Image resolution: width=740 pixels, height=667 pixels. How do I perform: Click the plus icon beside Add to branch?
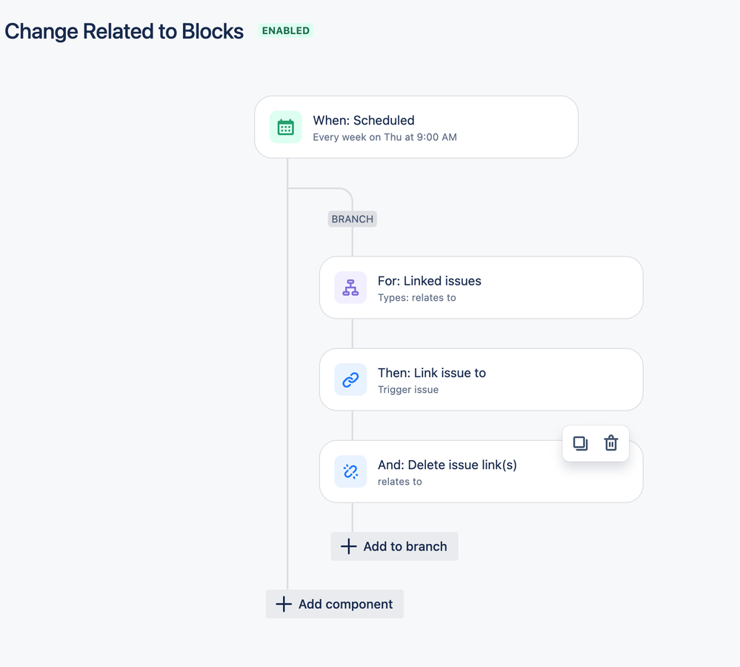[348, 546]
